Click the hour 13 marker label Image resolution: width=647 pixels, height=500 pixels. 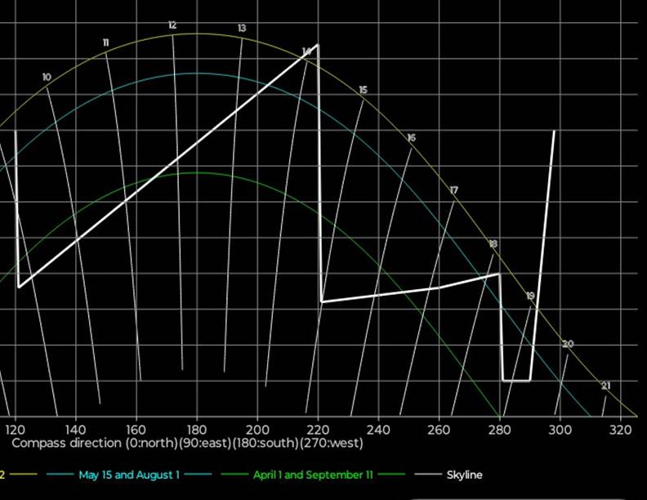pyautogui.click(x=242, y=29)
